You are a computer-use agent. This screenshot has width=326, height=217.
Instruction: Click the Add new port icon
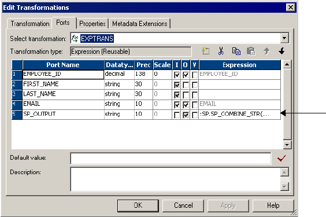point(206,51)
